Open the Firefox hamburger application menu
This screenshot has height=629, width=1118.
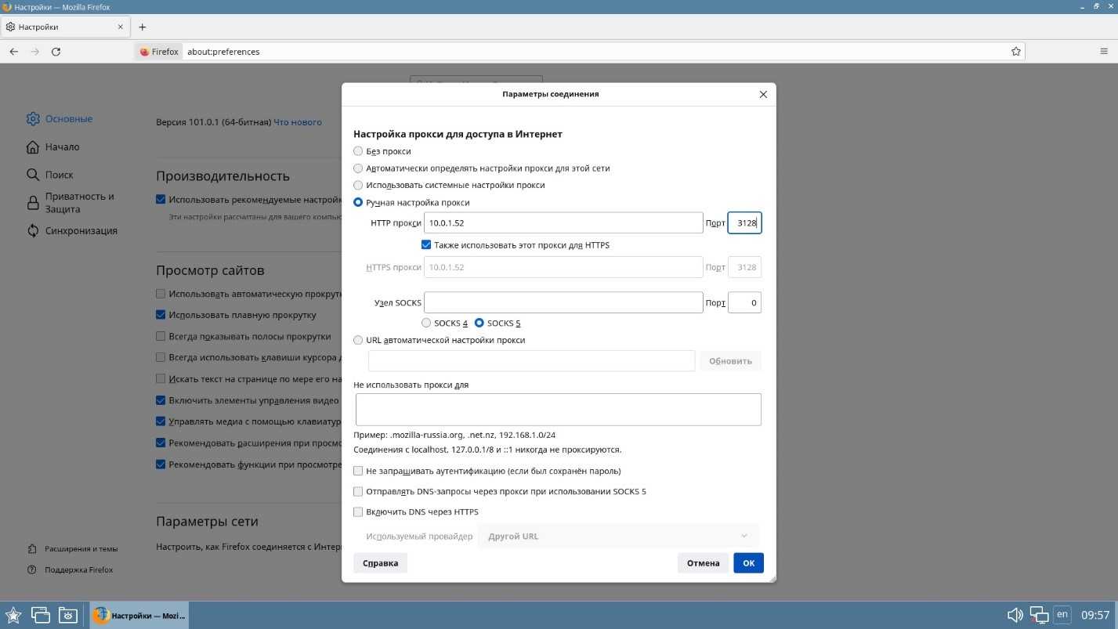click(1104, 52)
